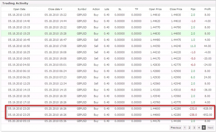Click close price 1.42900

click(x=176, y=71)
